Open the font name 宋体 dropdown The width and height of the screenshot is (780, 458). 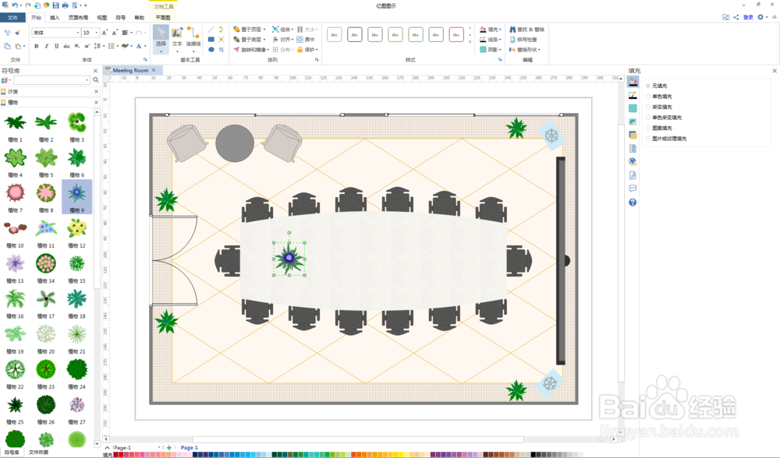click(x=77, y=32)
